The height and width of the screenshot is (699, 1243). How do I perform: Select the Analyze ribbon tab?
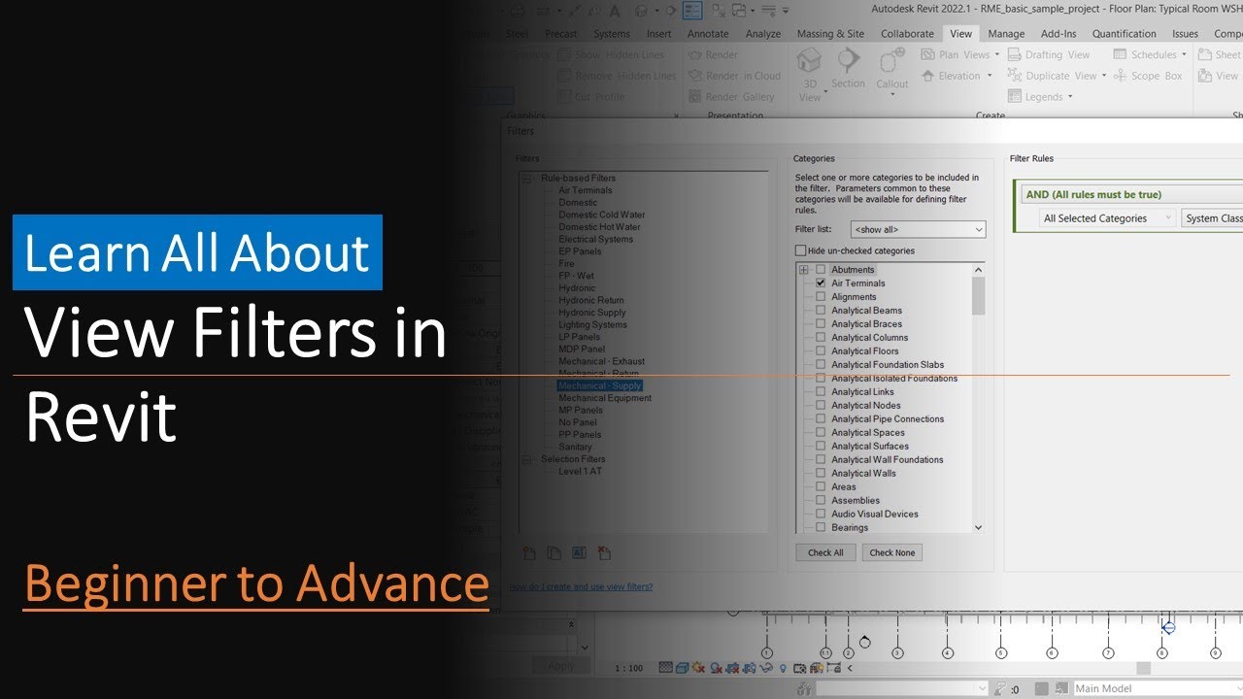(x=762, y=34)
